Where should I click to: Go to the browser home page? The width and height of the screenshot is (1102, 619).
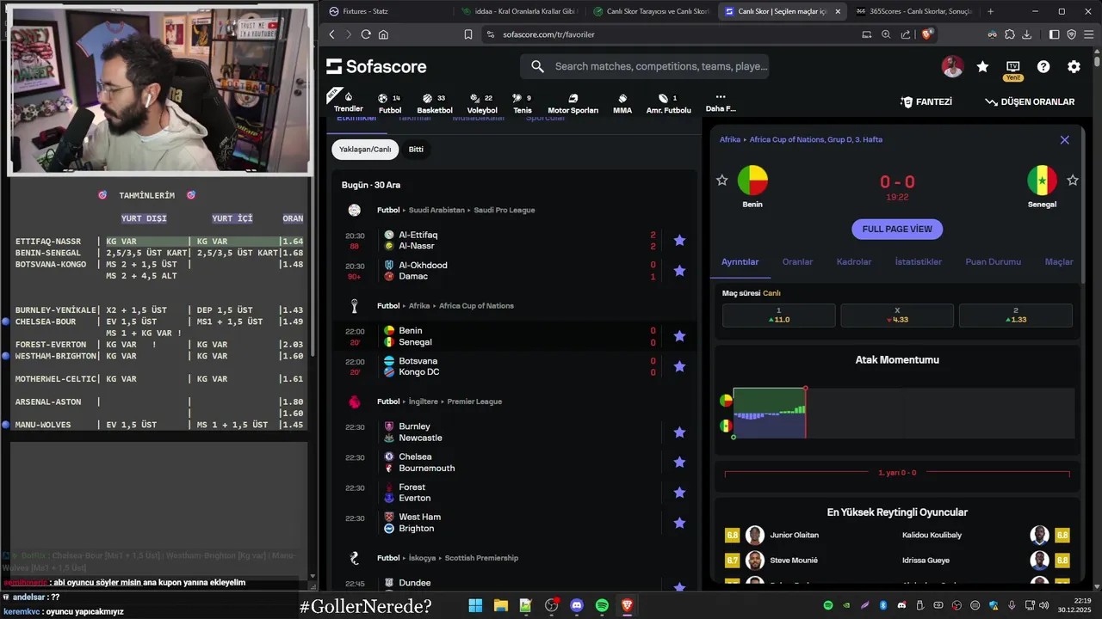pos(383,34)
